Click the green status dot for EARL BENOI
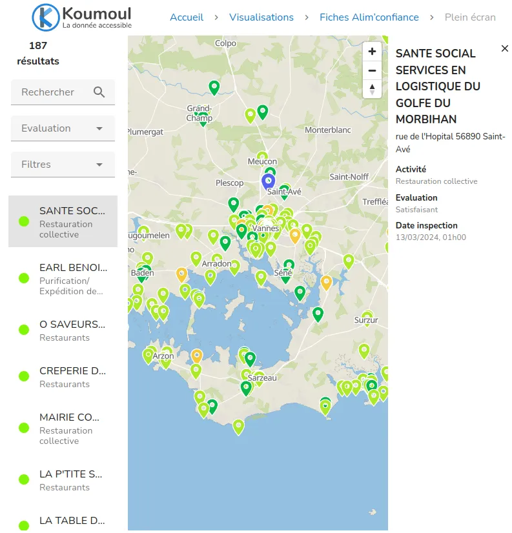 (x=24, y=278)
